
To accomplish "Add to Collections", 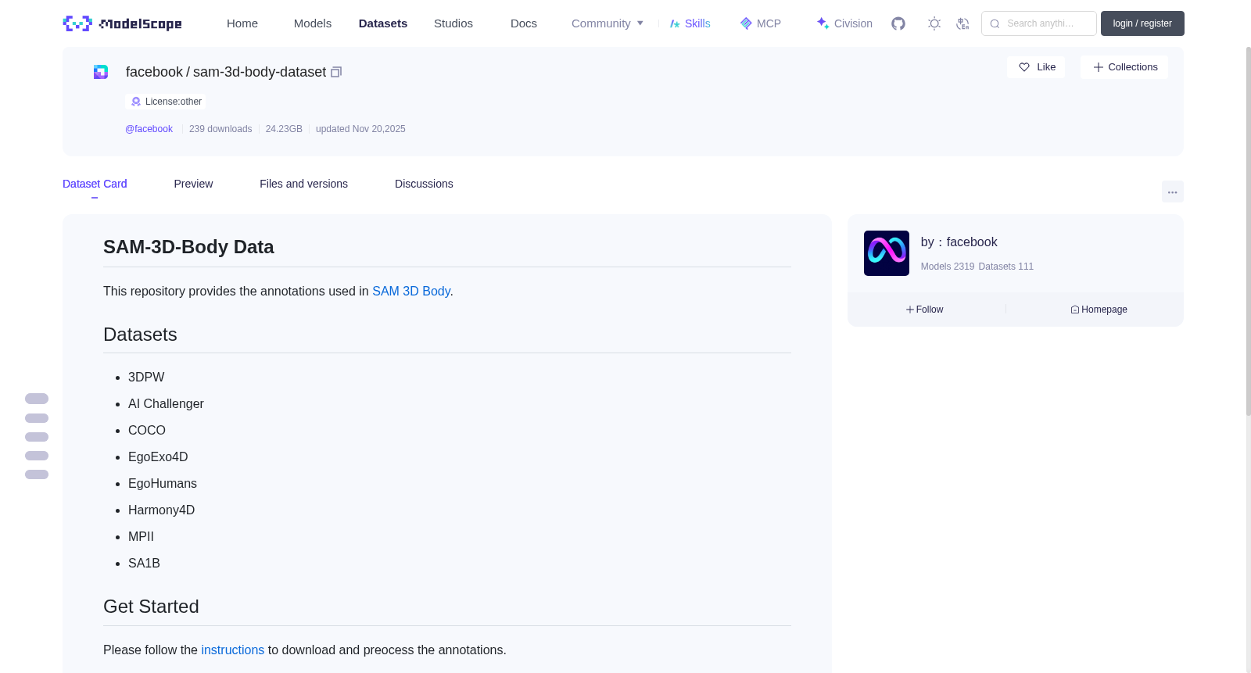I will (1124, 67).
